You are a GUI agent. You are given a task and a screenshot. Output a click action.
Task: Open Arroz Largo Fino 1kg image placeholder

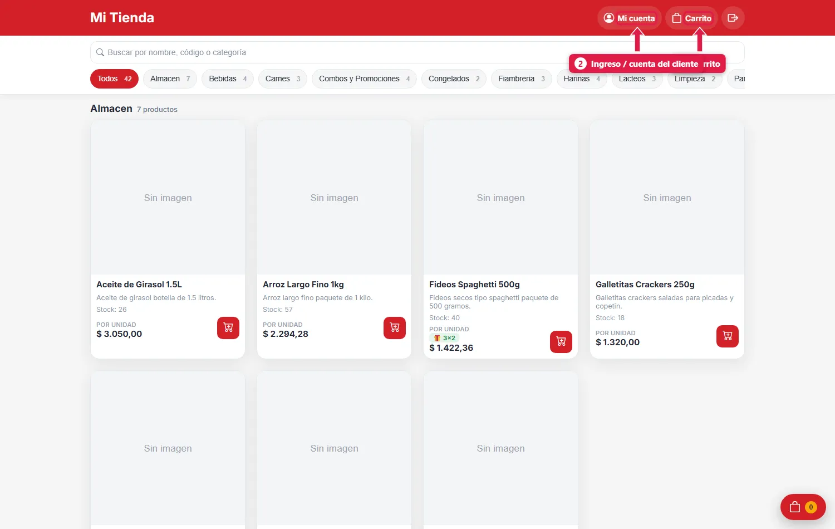click(x=334, y=198)
